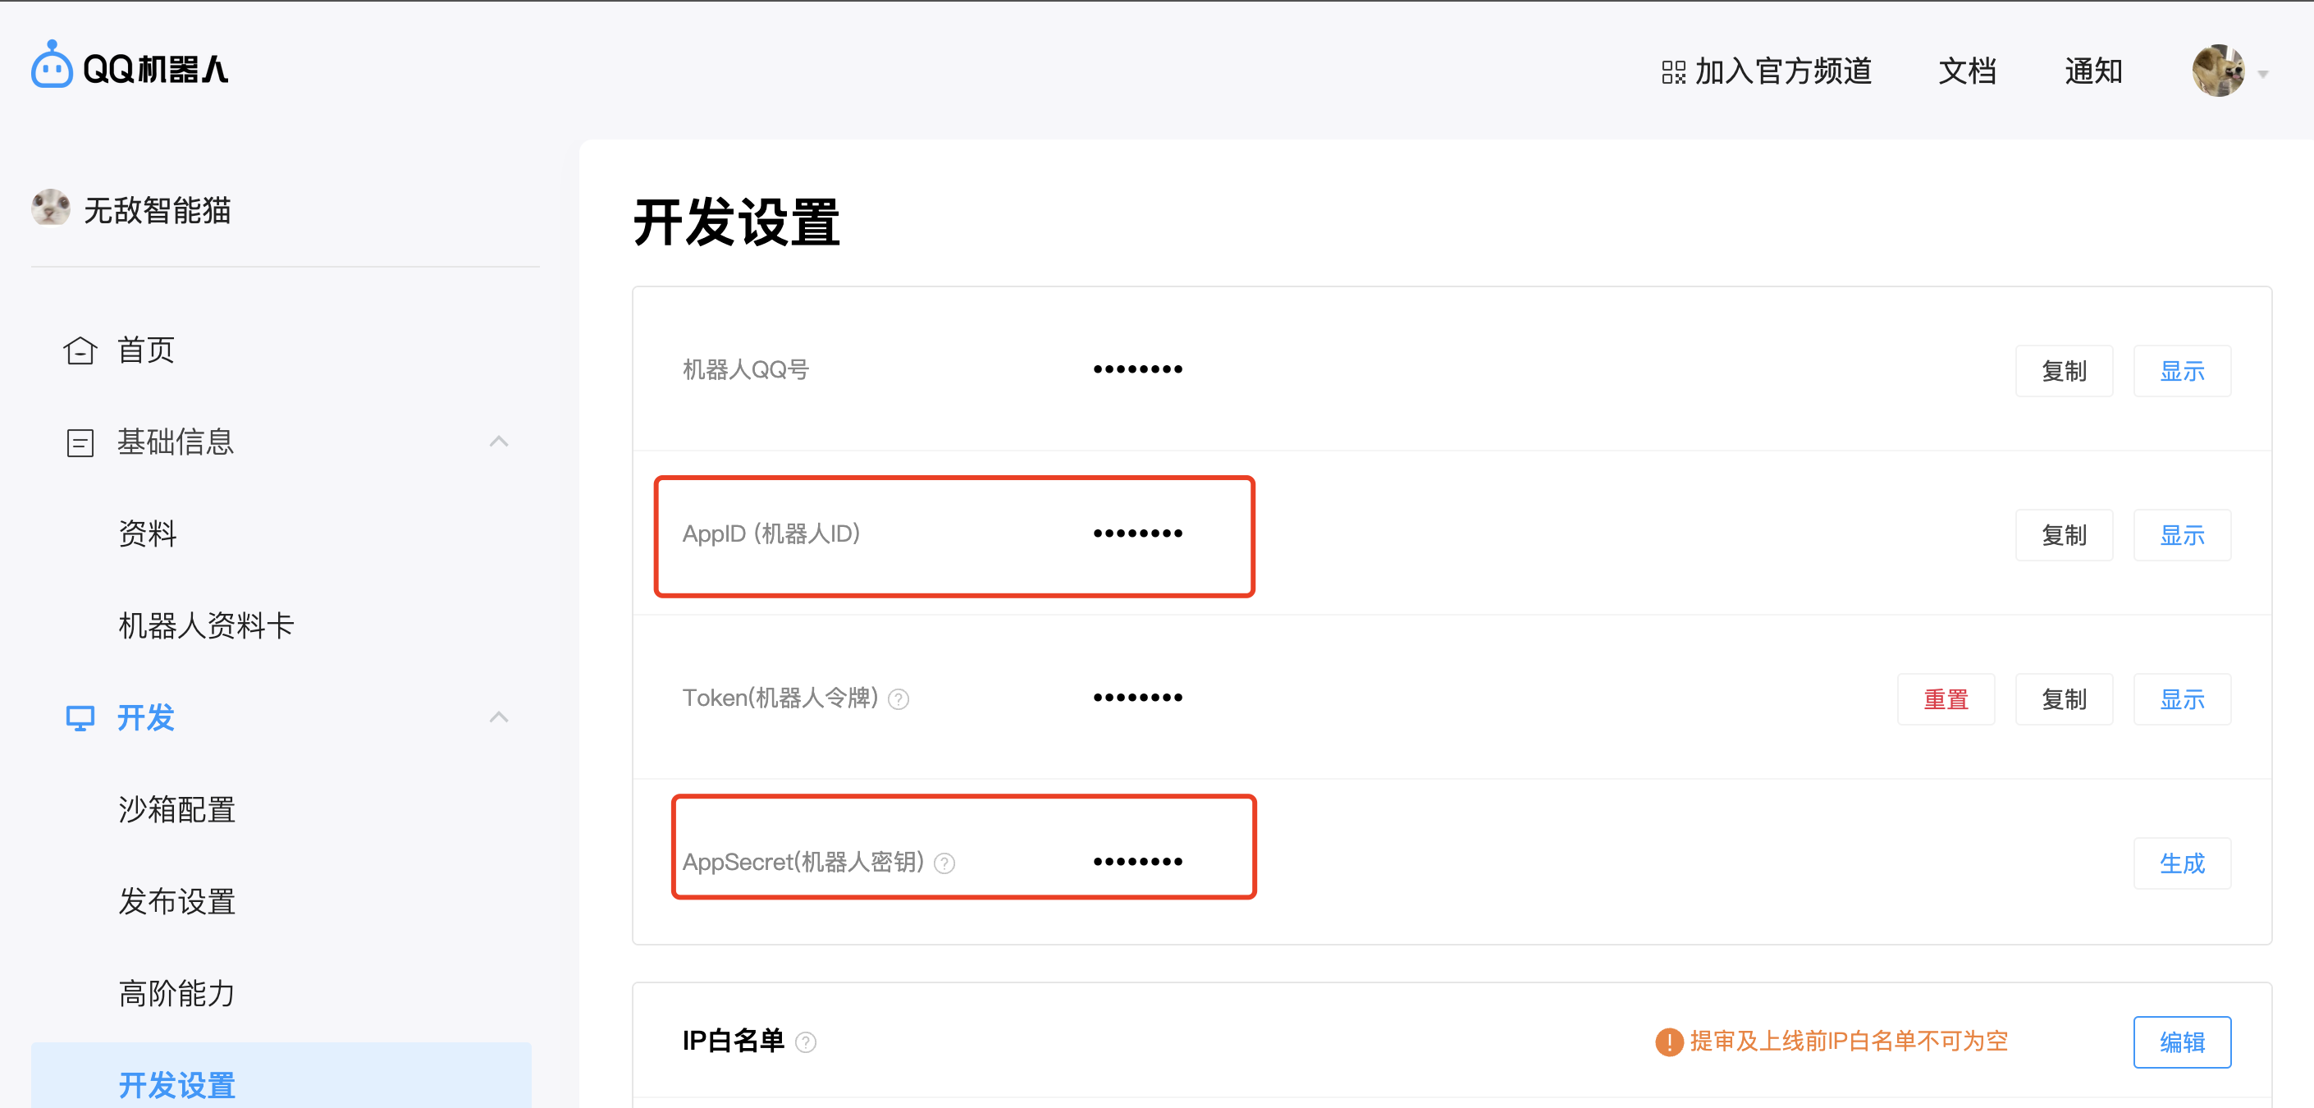Click the help icon beside Token(机器人令牌)
Image resolution: width=2314 pixels, height=1108 pixels.
[x=899, y=699]
